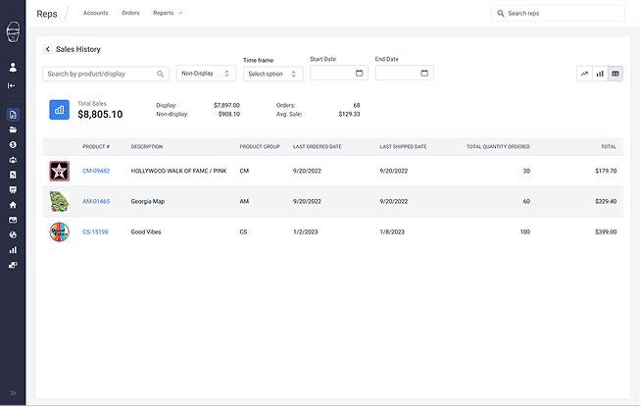Click the $7,897.00 display amount
This screenshot has height=408, width=641.
(226, 106)
